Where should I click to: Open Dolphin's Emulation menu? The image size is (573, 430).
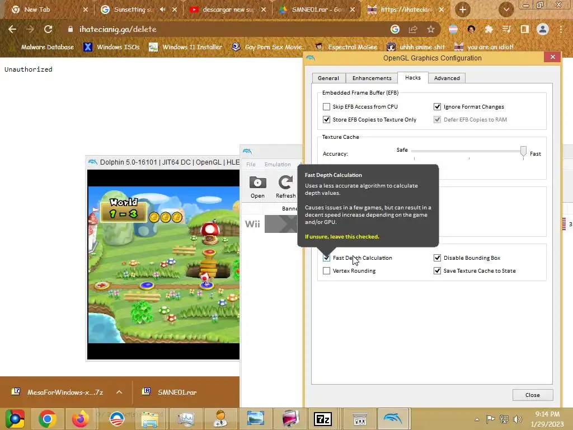(x=278, y=164)
